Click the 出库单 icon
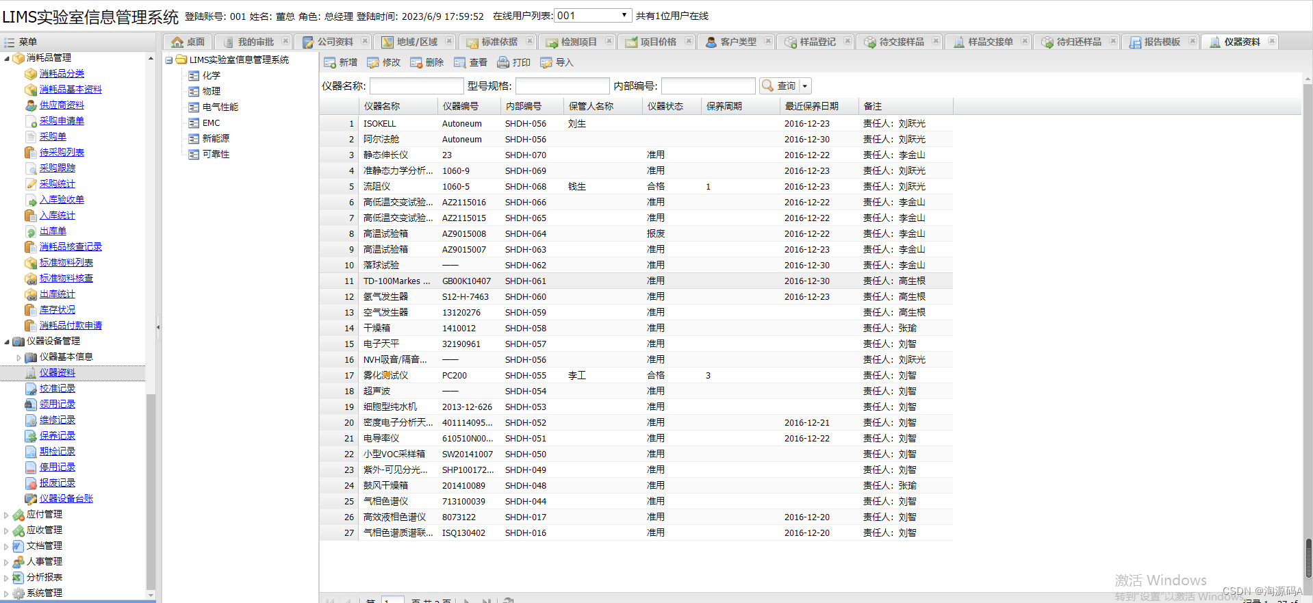Image resolution: width=1313 pixels, height=603 pixels. coord(31,231)
